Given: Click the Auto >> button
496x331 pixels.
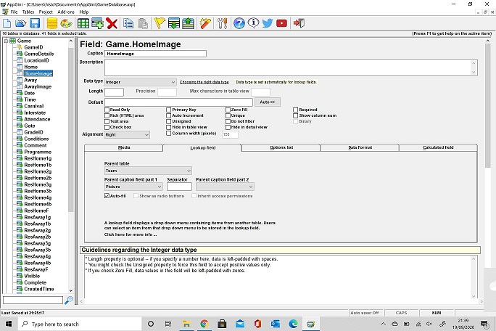Looking at the screenshot, I should click(x=268, y=102).
